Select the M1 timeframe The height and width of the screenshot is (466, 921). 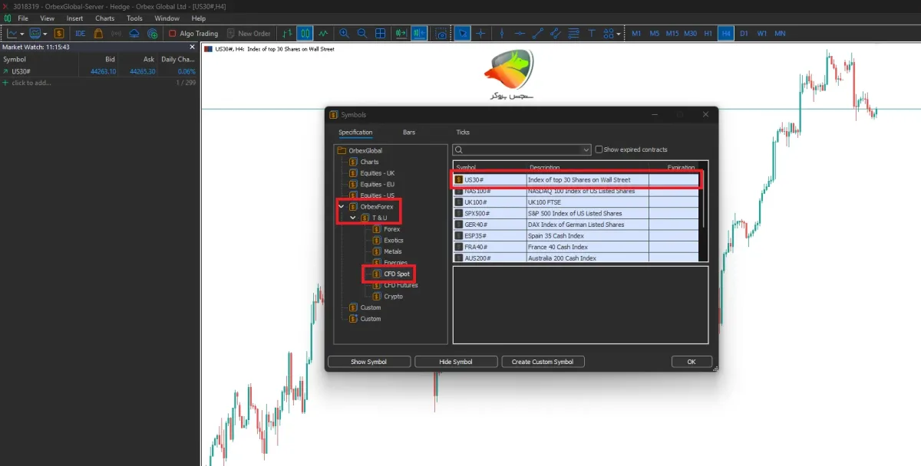pos(636,34)
